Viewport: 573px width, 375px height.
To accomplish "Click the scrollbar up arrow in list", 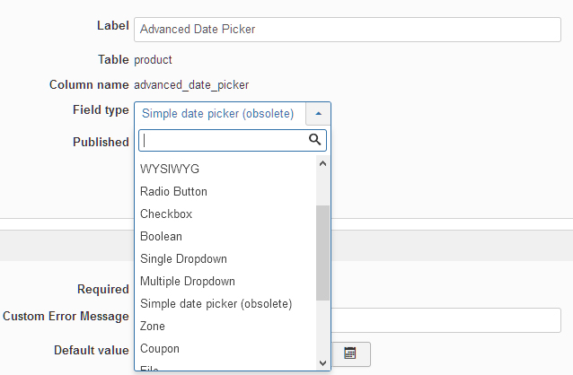I will (x=322, y=164).
